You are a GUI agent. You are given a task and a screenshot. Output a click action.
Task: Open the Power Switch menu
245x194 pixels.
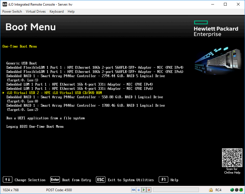pyautogui.click(x=12, y=12)
